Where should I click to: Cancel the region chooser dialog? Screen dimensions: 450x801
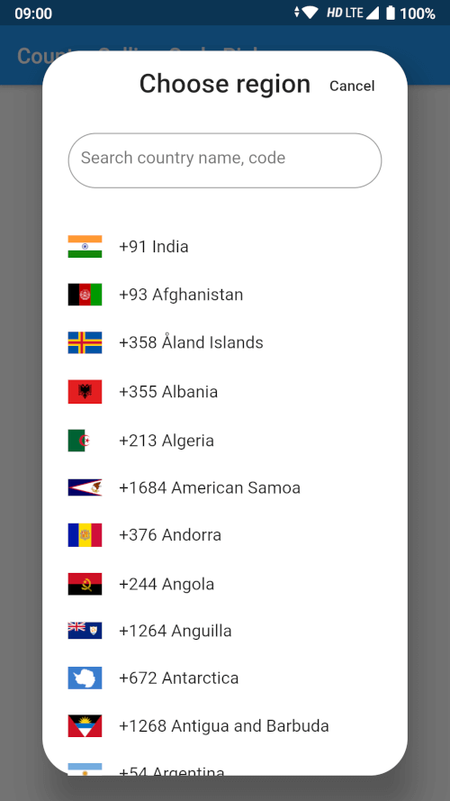352,86
